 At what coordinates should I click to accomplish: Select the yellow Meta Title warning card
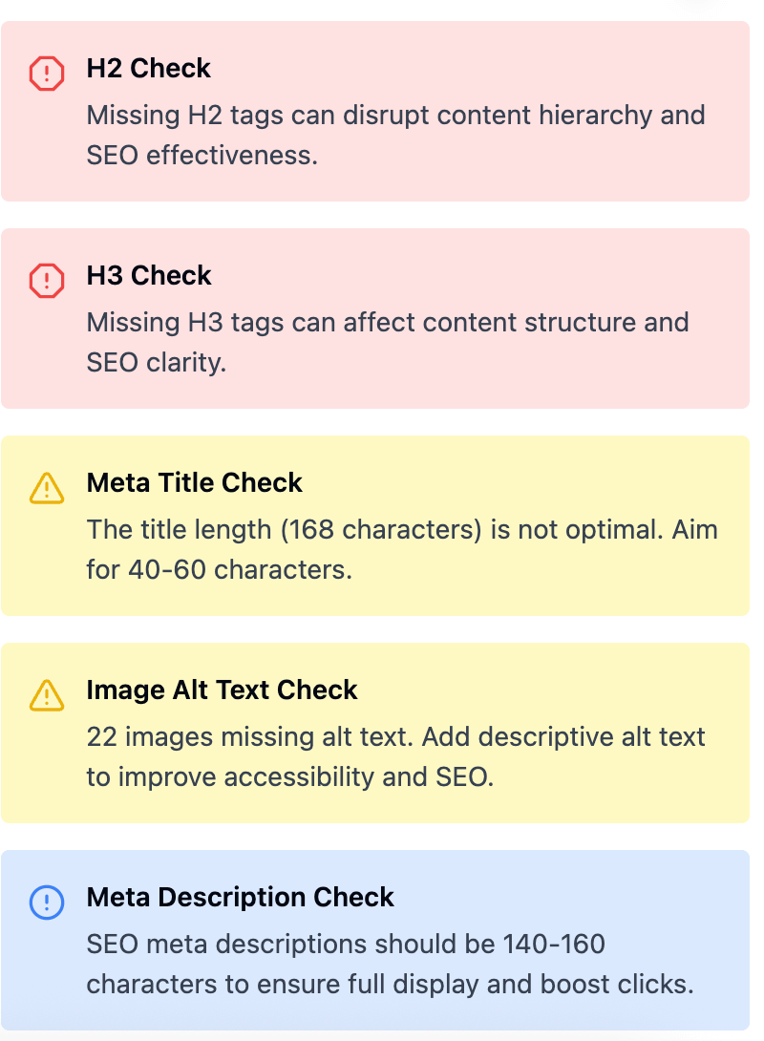point(375,525)
